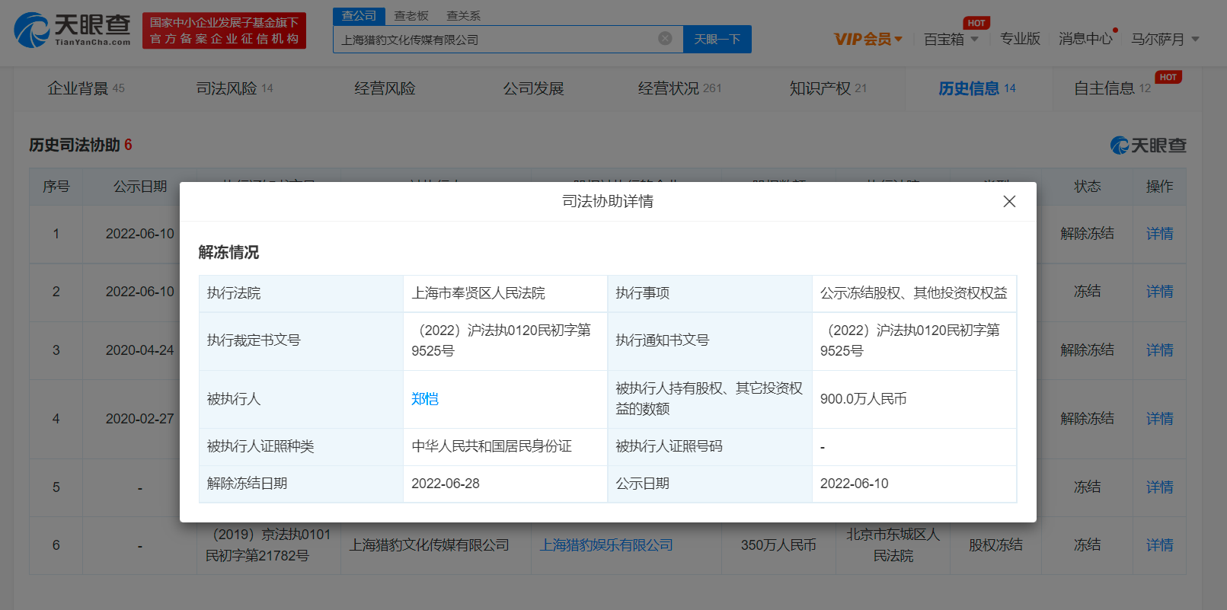Open 详情 for row 6

(1159, 545)
